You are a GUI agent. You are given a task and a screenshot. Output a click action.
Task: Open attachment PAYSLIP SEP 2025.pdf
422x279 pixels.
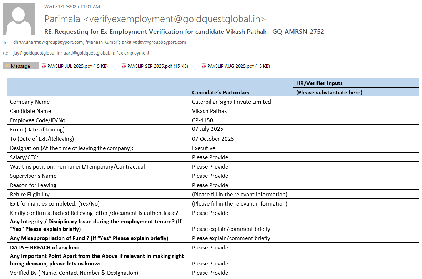[155, 66]
